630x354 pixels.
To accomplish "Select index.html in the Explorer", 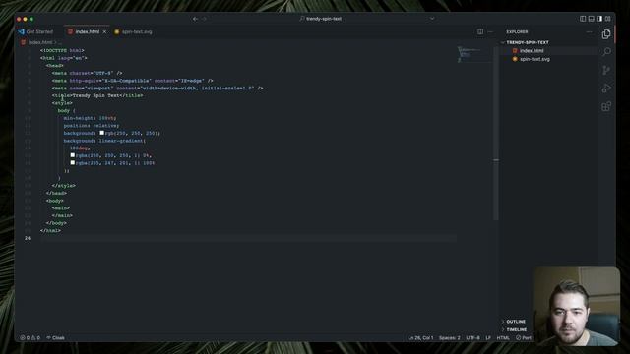I will tap(532, 50).
